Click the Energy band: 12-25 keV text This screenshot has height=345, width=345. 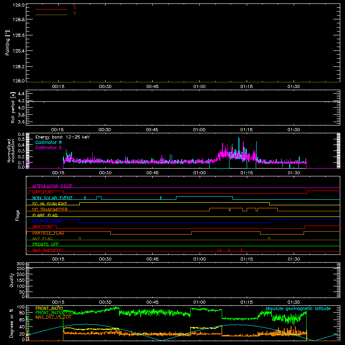(x=63, y=137)
